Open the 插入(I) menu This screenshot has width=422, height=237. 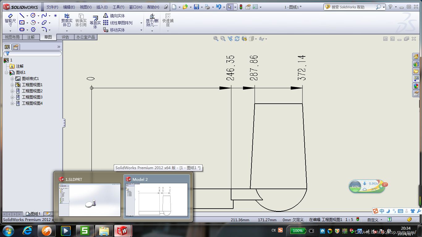(x=102, y=7)
